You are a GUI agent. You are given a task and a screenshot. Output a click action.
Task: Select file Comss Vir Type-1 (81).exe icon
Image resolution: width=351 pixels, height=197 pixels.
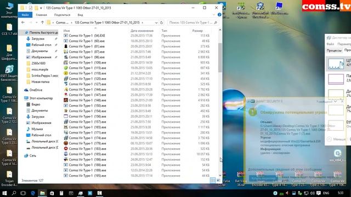coord(66,47)
